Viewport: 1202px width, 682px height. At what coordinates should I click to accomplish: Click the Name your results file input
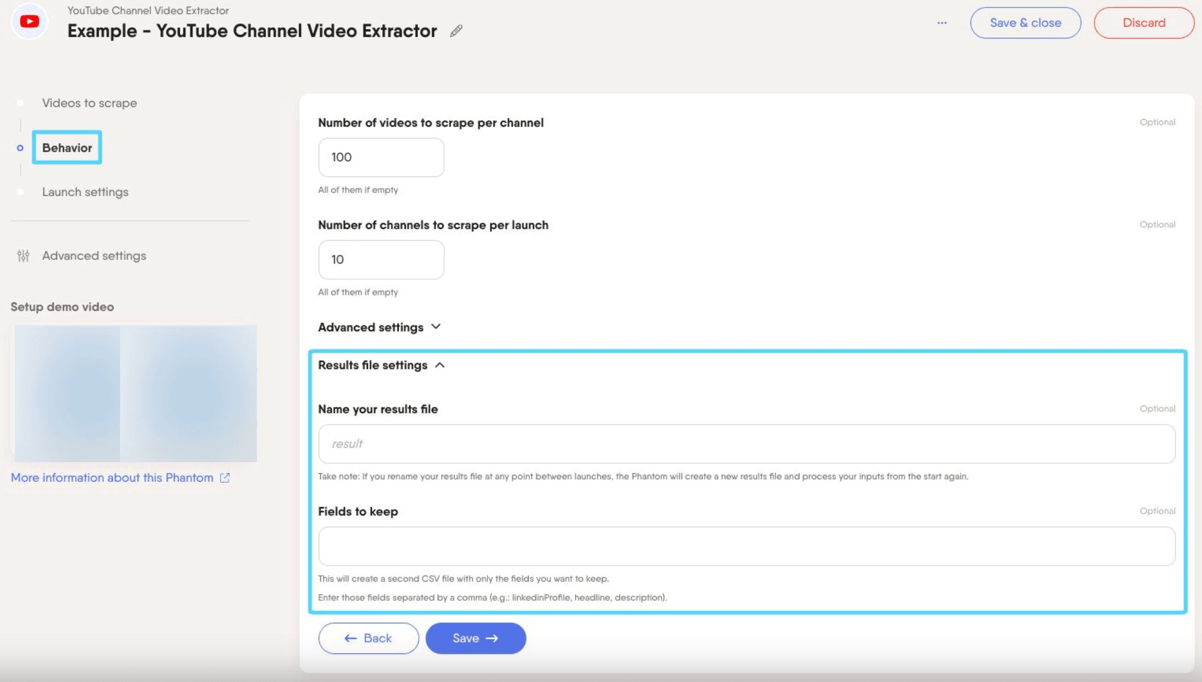pyautogui.click(x=746, y=444)
